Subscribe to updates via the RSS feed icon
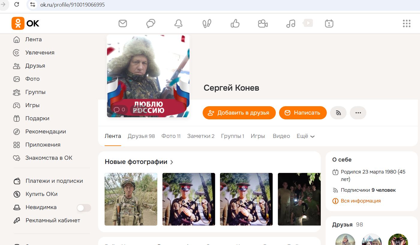 338,113
